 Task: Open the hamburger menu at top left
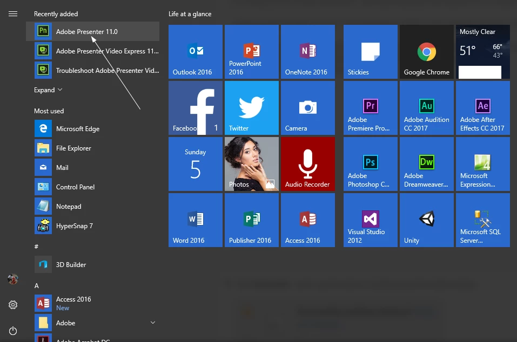pos(13,14)
